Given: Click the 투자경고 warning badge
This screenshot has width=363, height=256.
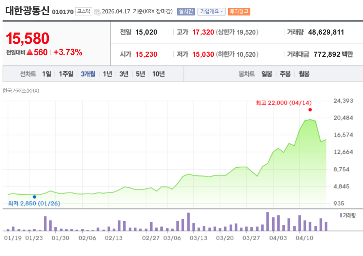Looking at the screenshot, I should click(x=239, y=11).
